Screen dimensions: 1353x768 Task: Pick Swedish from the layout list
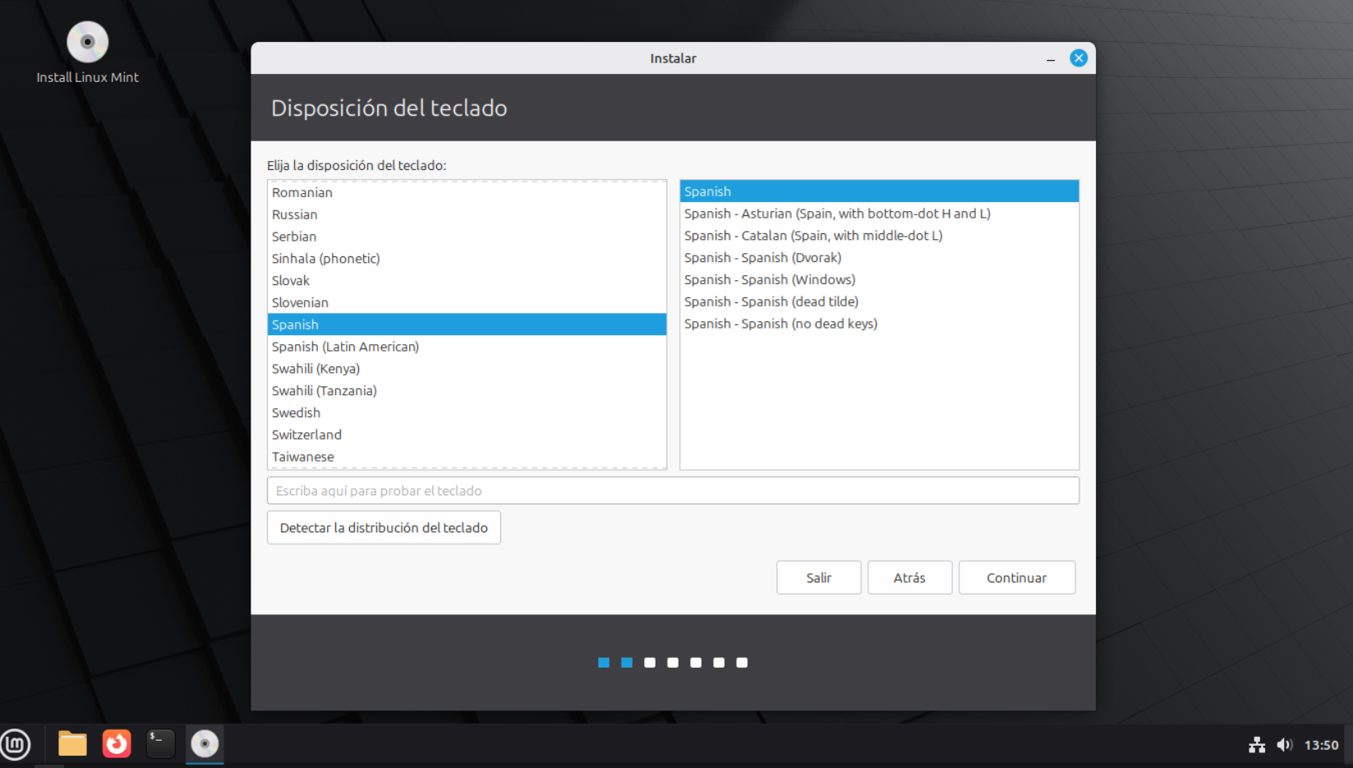pos(297,412)
